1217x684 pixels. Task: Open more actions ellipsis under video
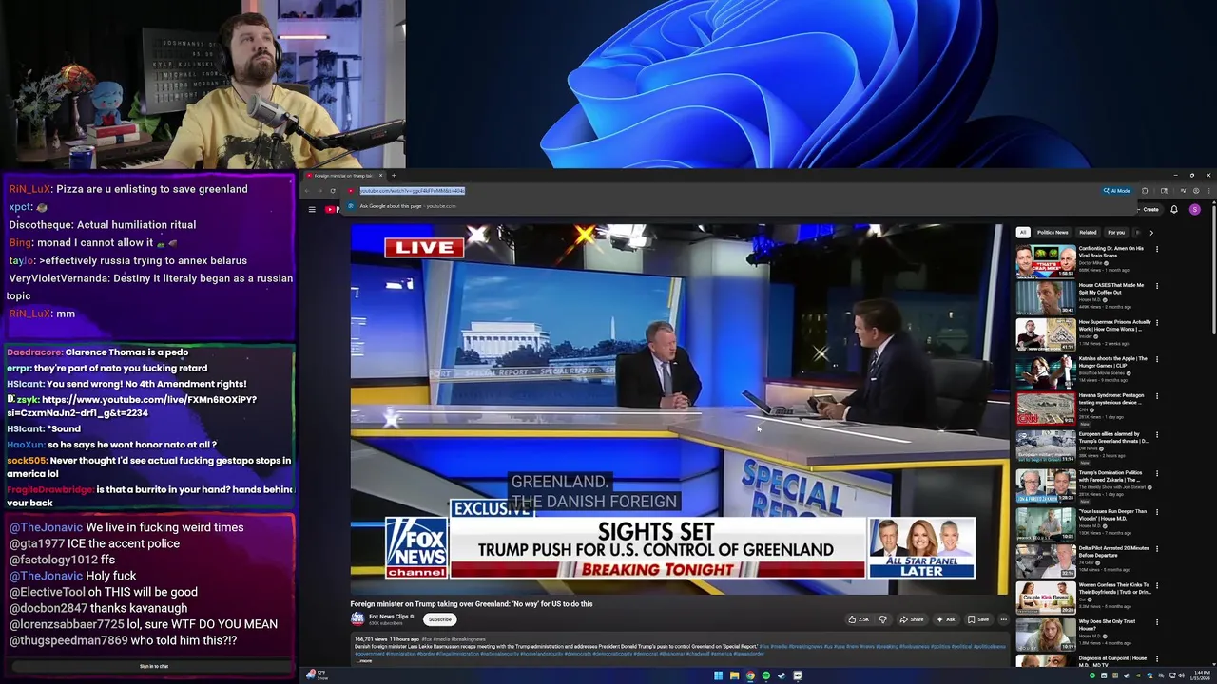click(1003, 619)
